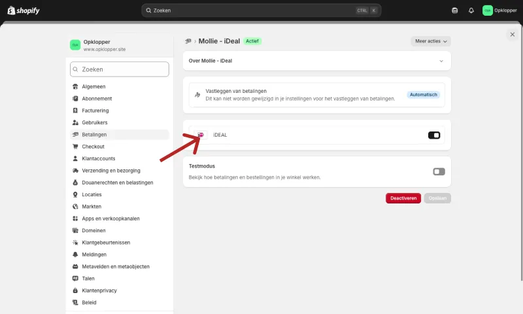The width and height of the screenshot is (523, 314).
Task: Click the Shopify logo
Action: 24,10
